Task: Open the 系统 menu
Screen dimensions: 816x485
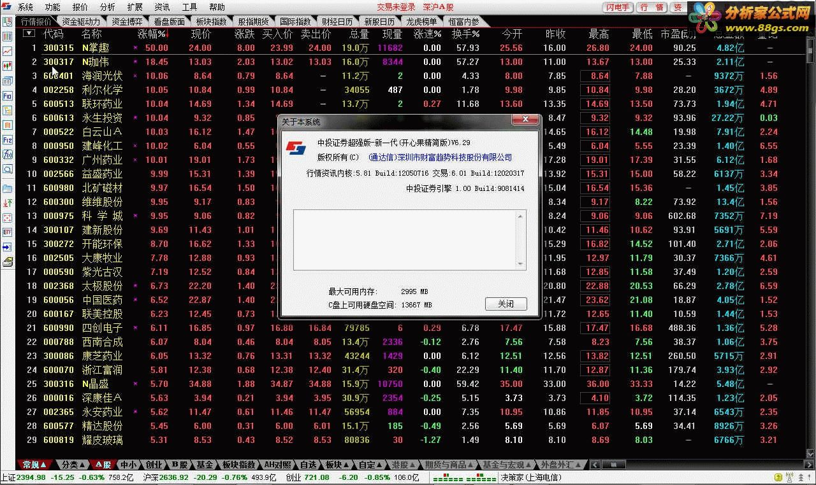Action: coord(25,7)
